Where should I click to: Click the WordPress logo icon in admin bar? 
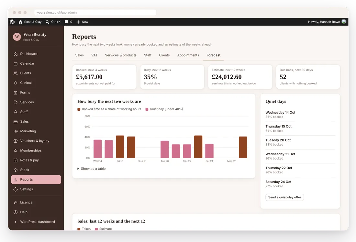[12, 22]
